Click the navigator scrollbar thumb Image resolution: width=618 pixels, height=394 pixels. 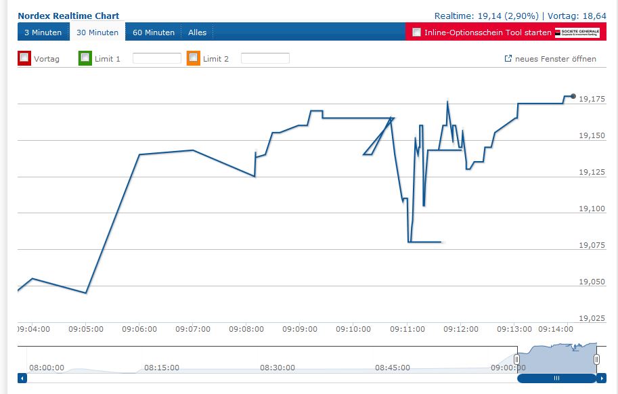[x=556, y=378]
